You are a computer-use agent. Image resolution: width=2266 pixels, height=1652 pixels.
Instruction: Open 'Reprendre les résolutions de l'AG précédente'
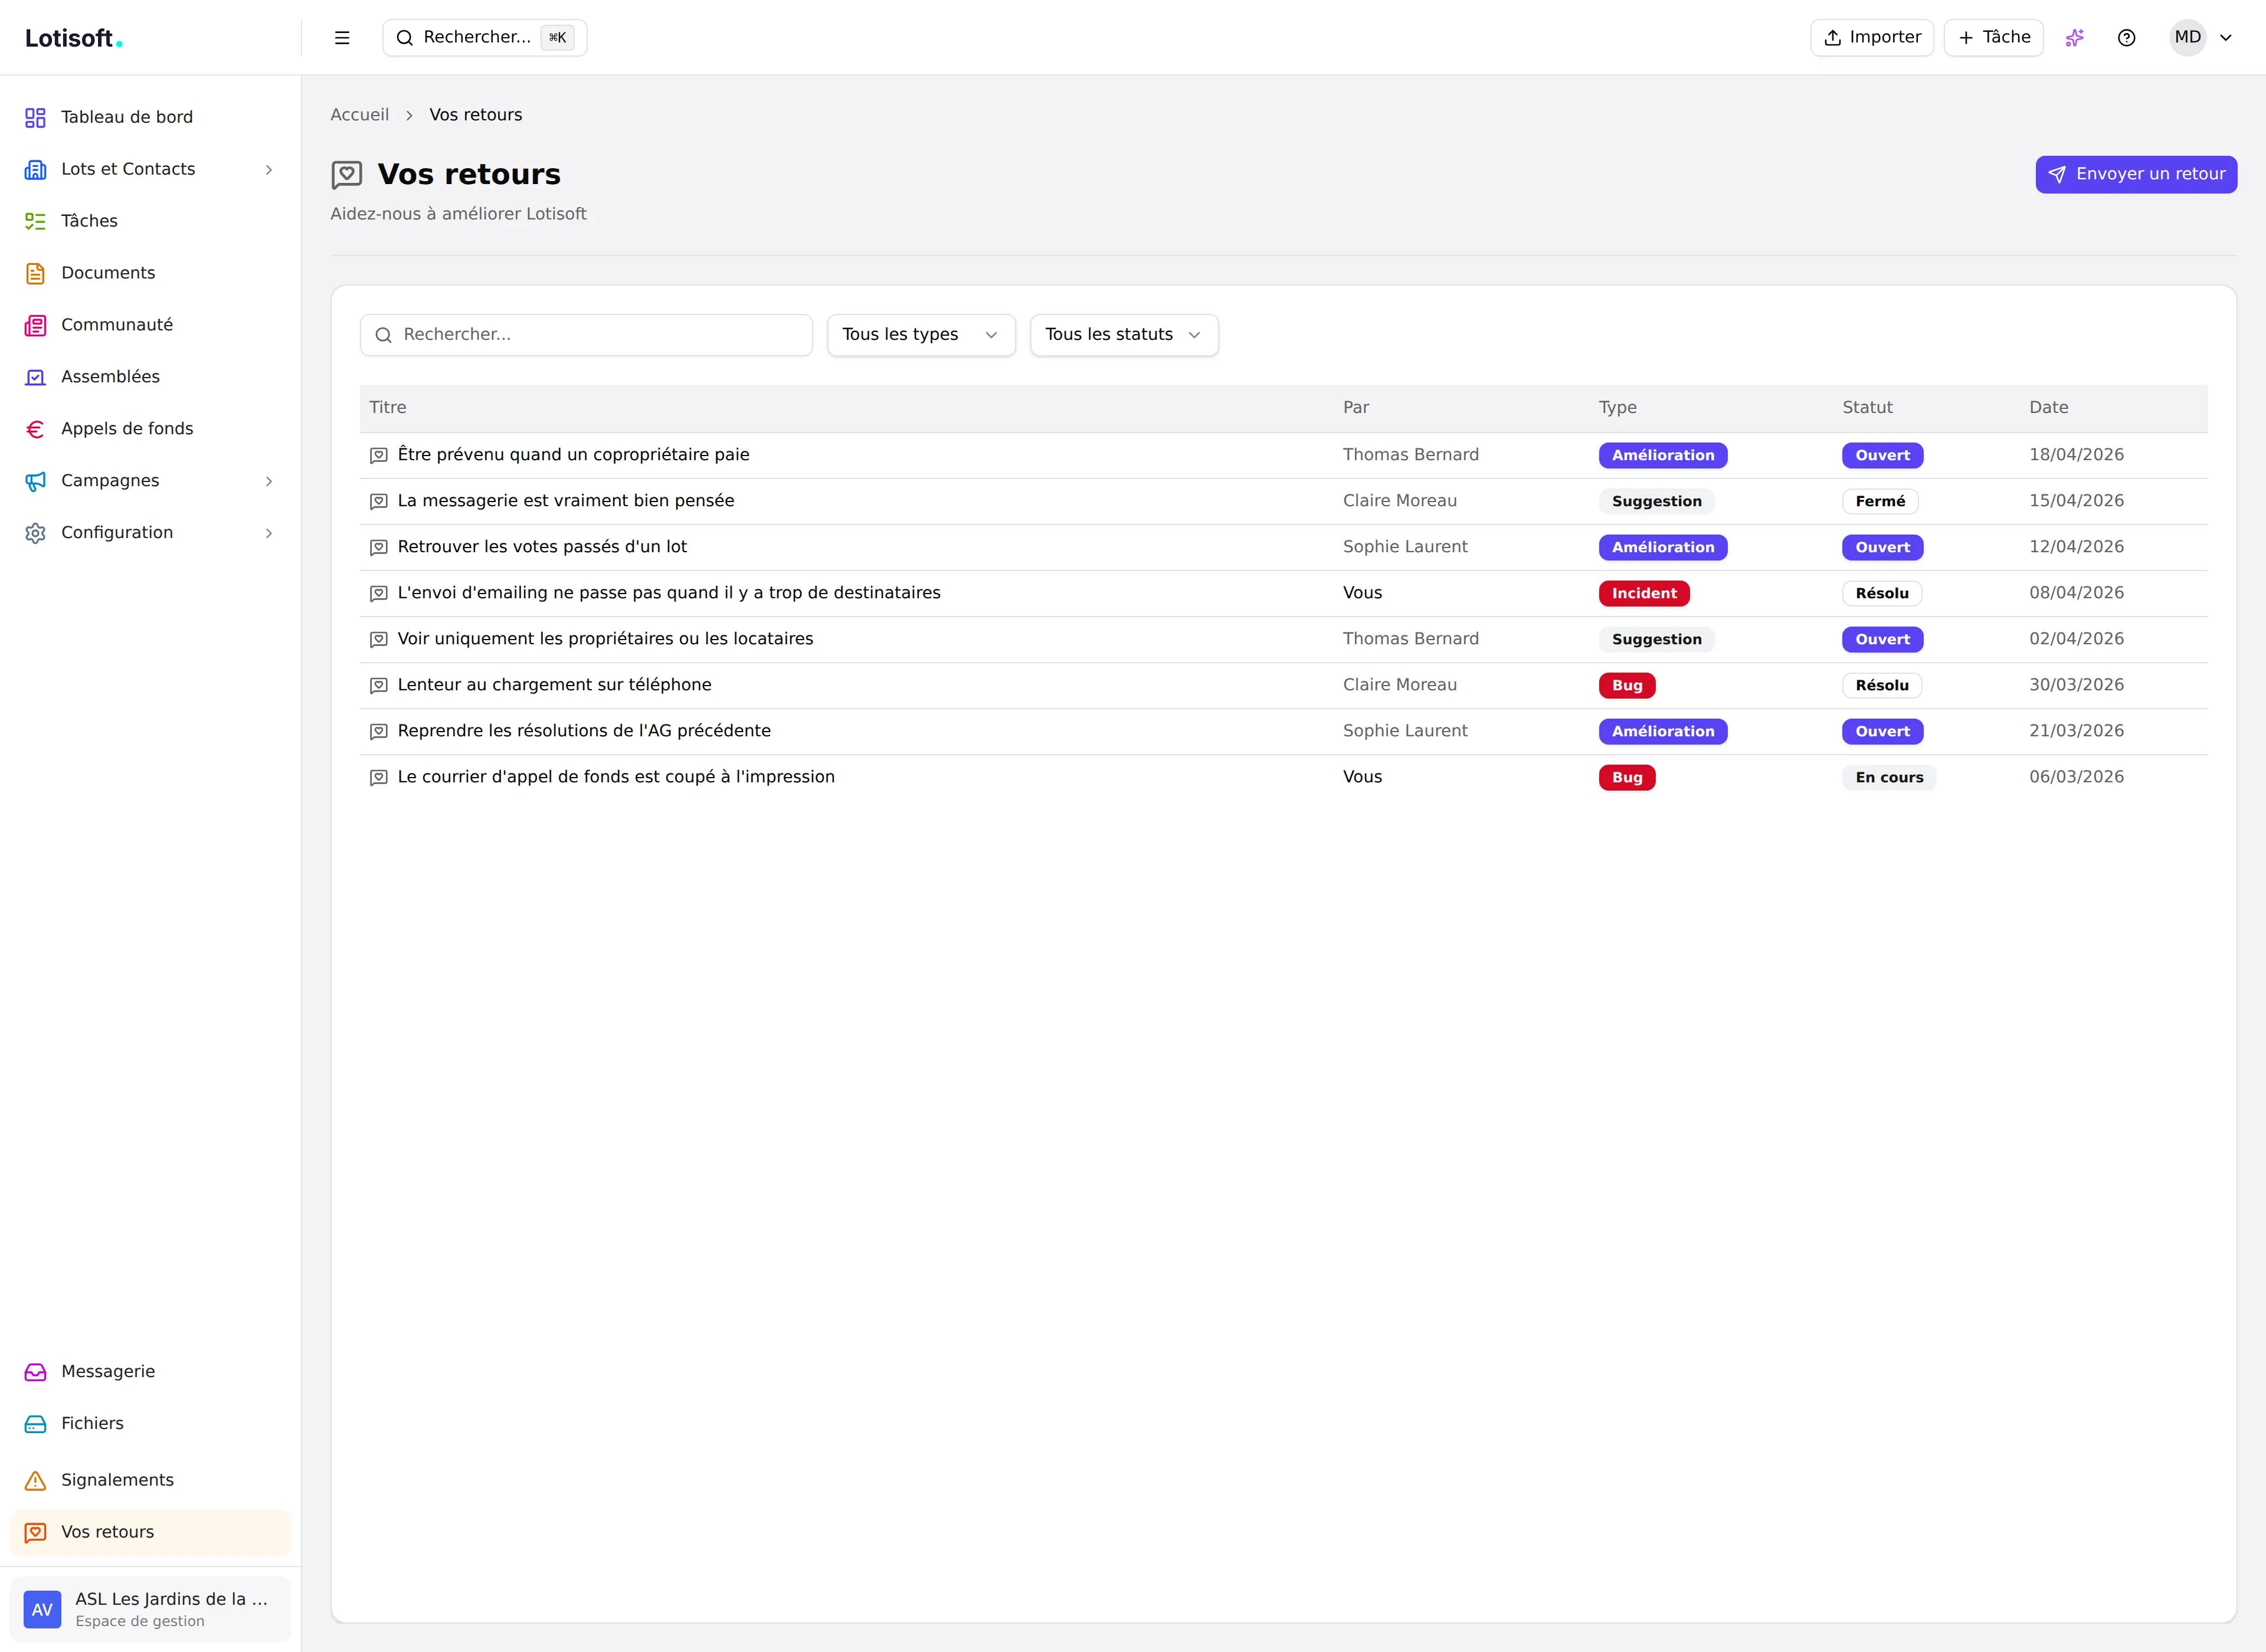(x=584, y=731)
